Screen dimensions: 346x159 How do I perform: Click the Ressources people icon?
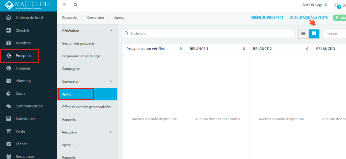click(x=9, y=156)
